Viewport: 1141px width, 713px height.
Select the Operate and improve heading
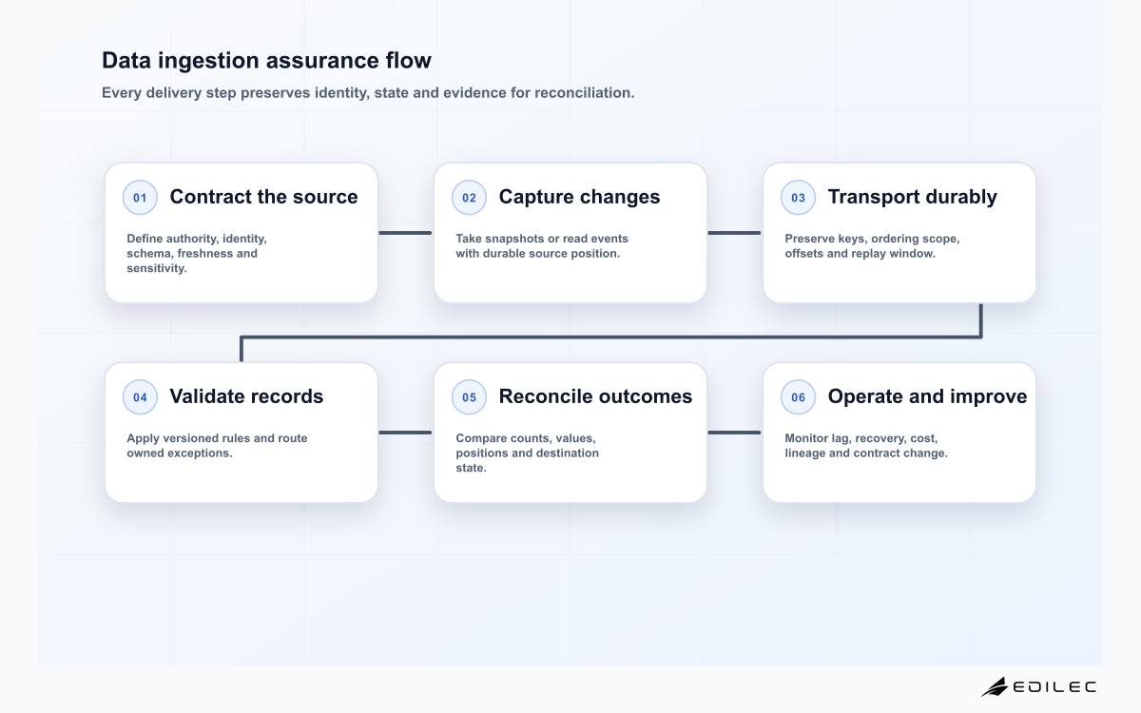(x=927, y=396)
